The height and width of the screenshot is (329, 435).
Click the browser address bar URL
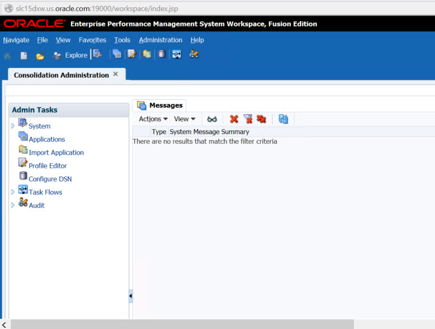97,8
